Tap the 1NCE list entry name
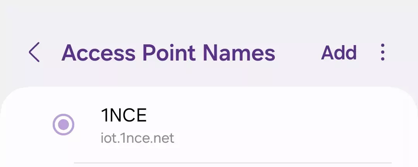The image size is (418, 167). (x=124, y=115)
